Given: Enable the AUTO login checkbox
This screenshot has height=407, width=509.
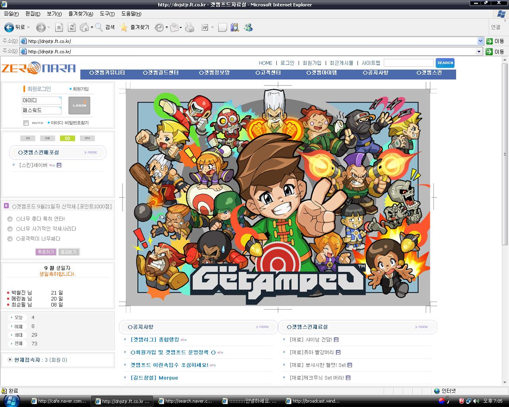Looking at the screenshot, I should click(26, 123).
